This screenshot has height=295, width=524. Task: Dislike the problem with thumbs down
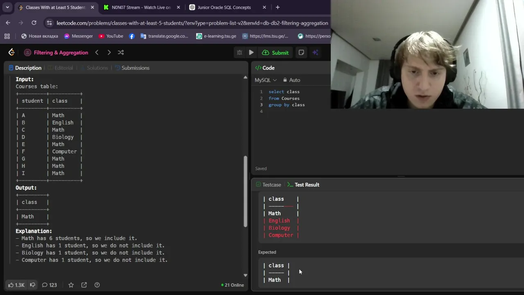pyautogui.click(x=32, y=285)
